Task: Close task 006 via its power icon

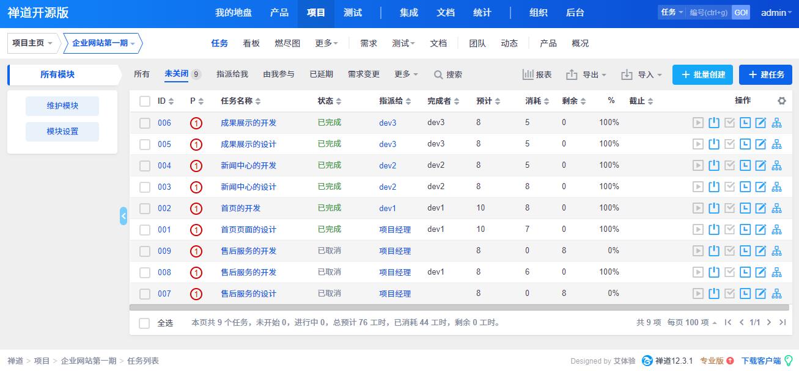Action: (713, 122)
